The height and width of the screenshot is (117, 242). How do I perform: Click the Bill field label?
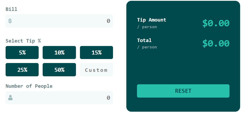pyautogui.click(x=11, y=9)
